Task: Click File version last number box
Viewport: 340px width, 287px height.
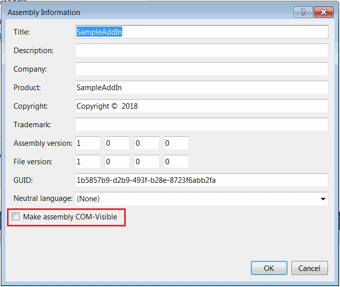Action: point(177,162)
